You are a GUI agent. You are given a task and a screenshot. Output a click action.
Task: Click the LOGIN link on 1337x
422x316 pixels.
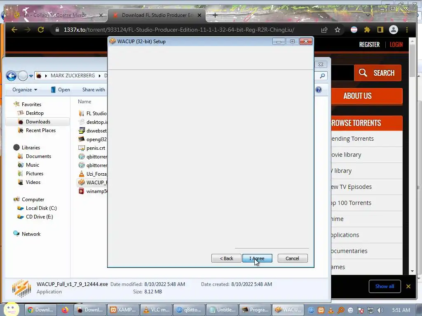(x=396, y=44)
